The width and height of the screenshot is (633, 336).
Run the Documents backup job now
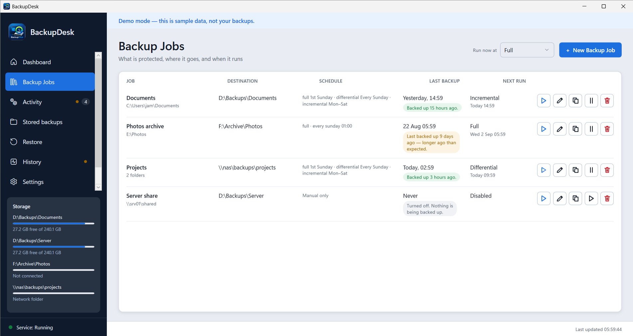click(x=543, y=100)
